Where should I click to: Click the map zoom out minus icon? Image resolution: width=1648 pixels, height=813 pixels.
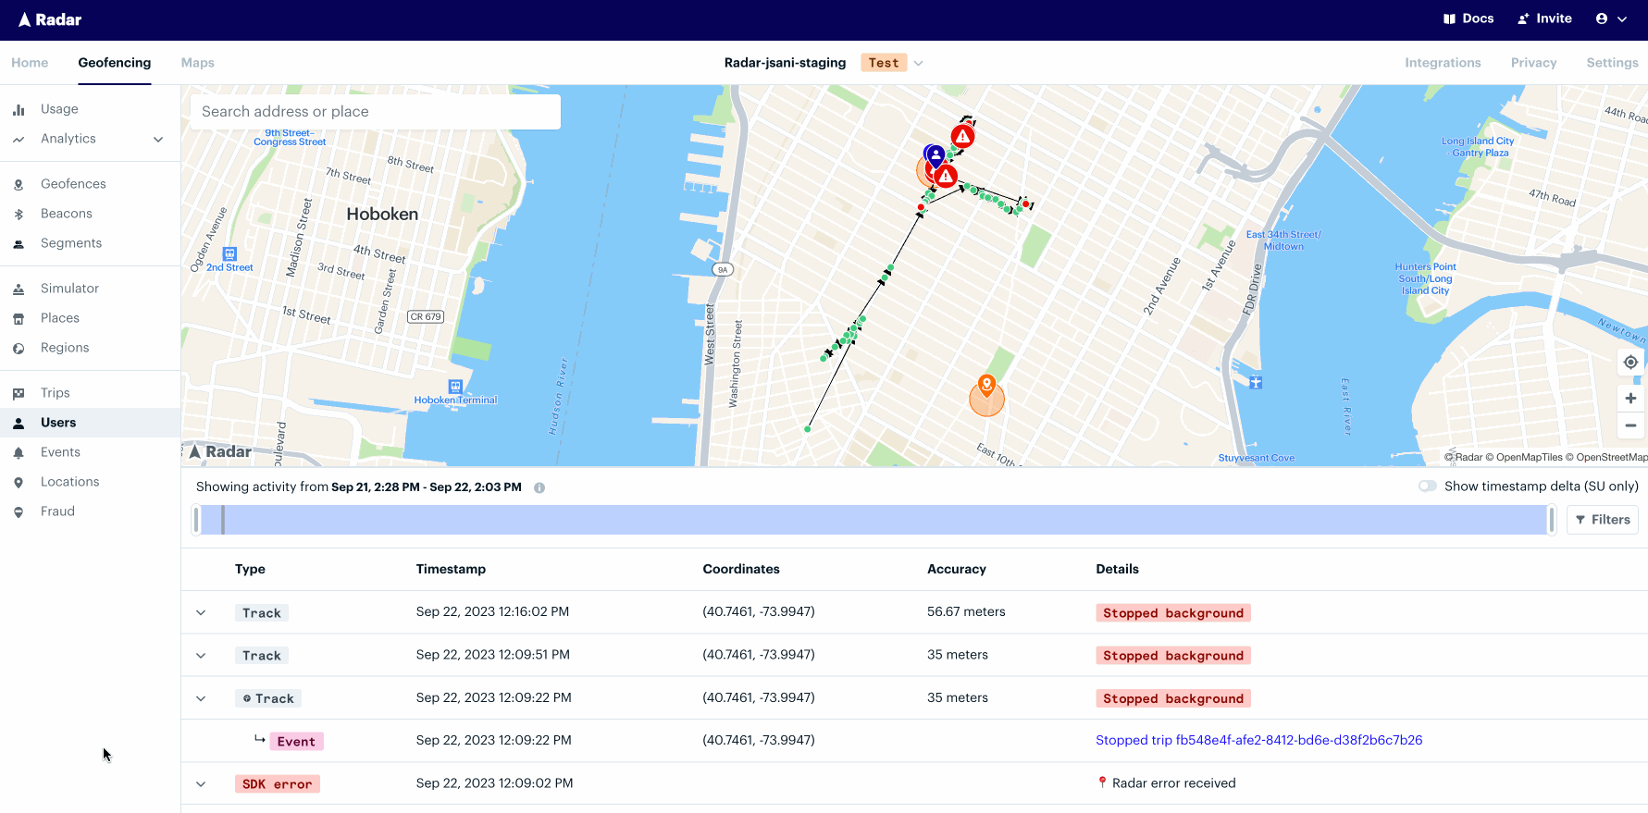click(x=1630, y=425)
